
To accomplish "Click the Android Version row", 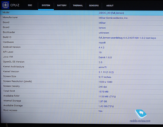I will (81, 47).
